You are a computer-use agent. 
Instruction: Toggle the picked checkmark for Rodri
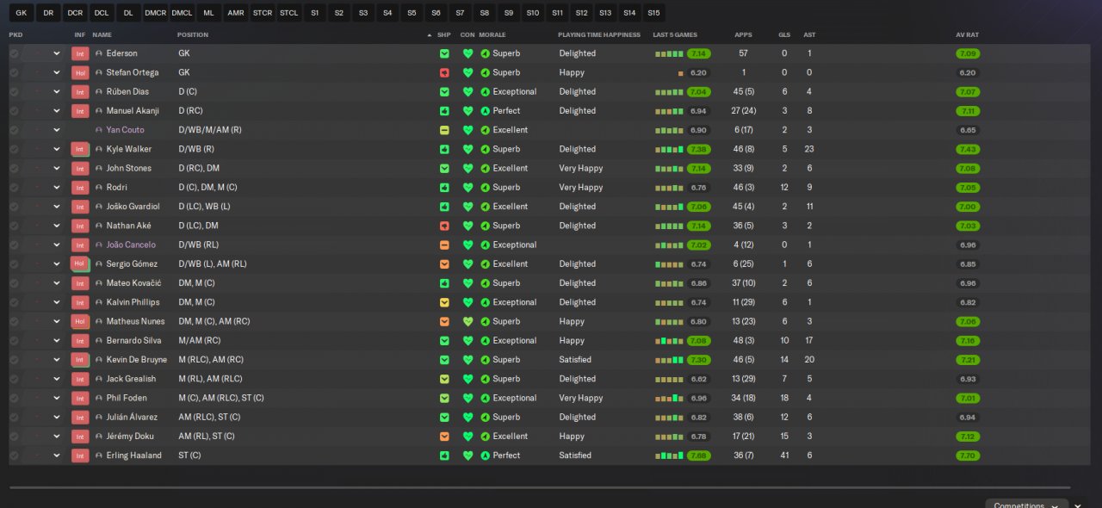[x=14, y=188]
